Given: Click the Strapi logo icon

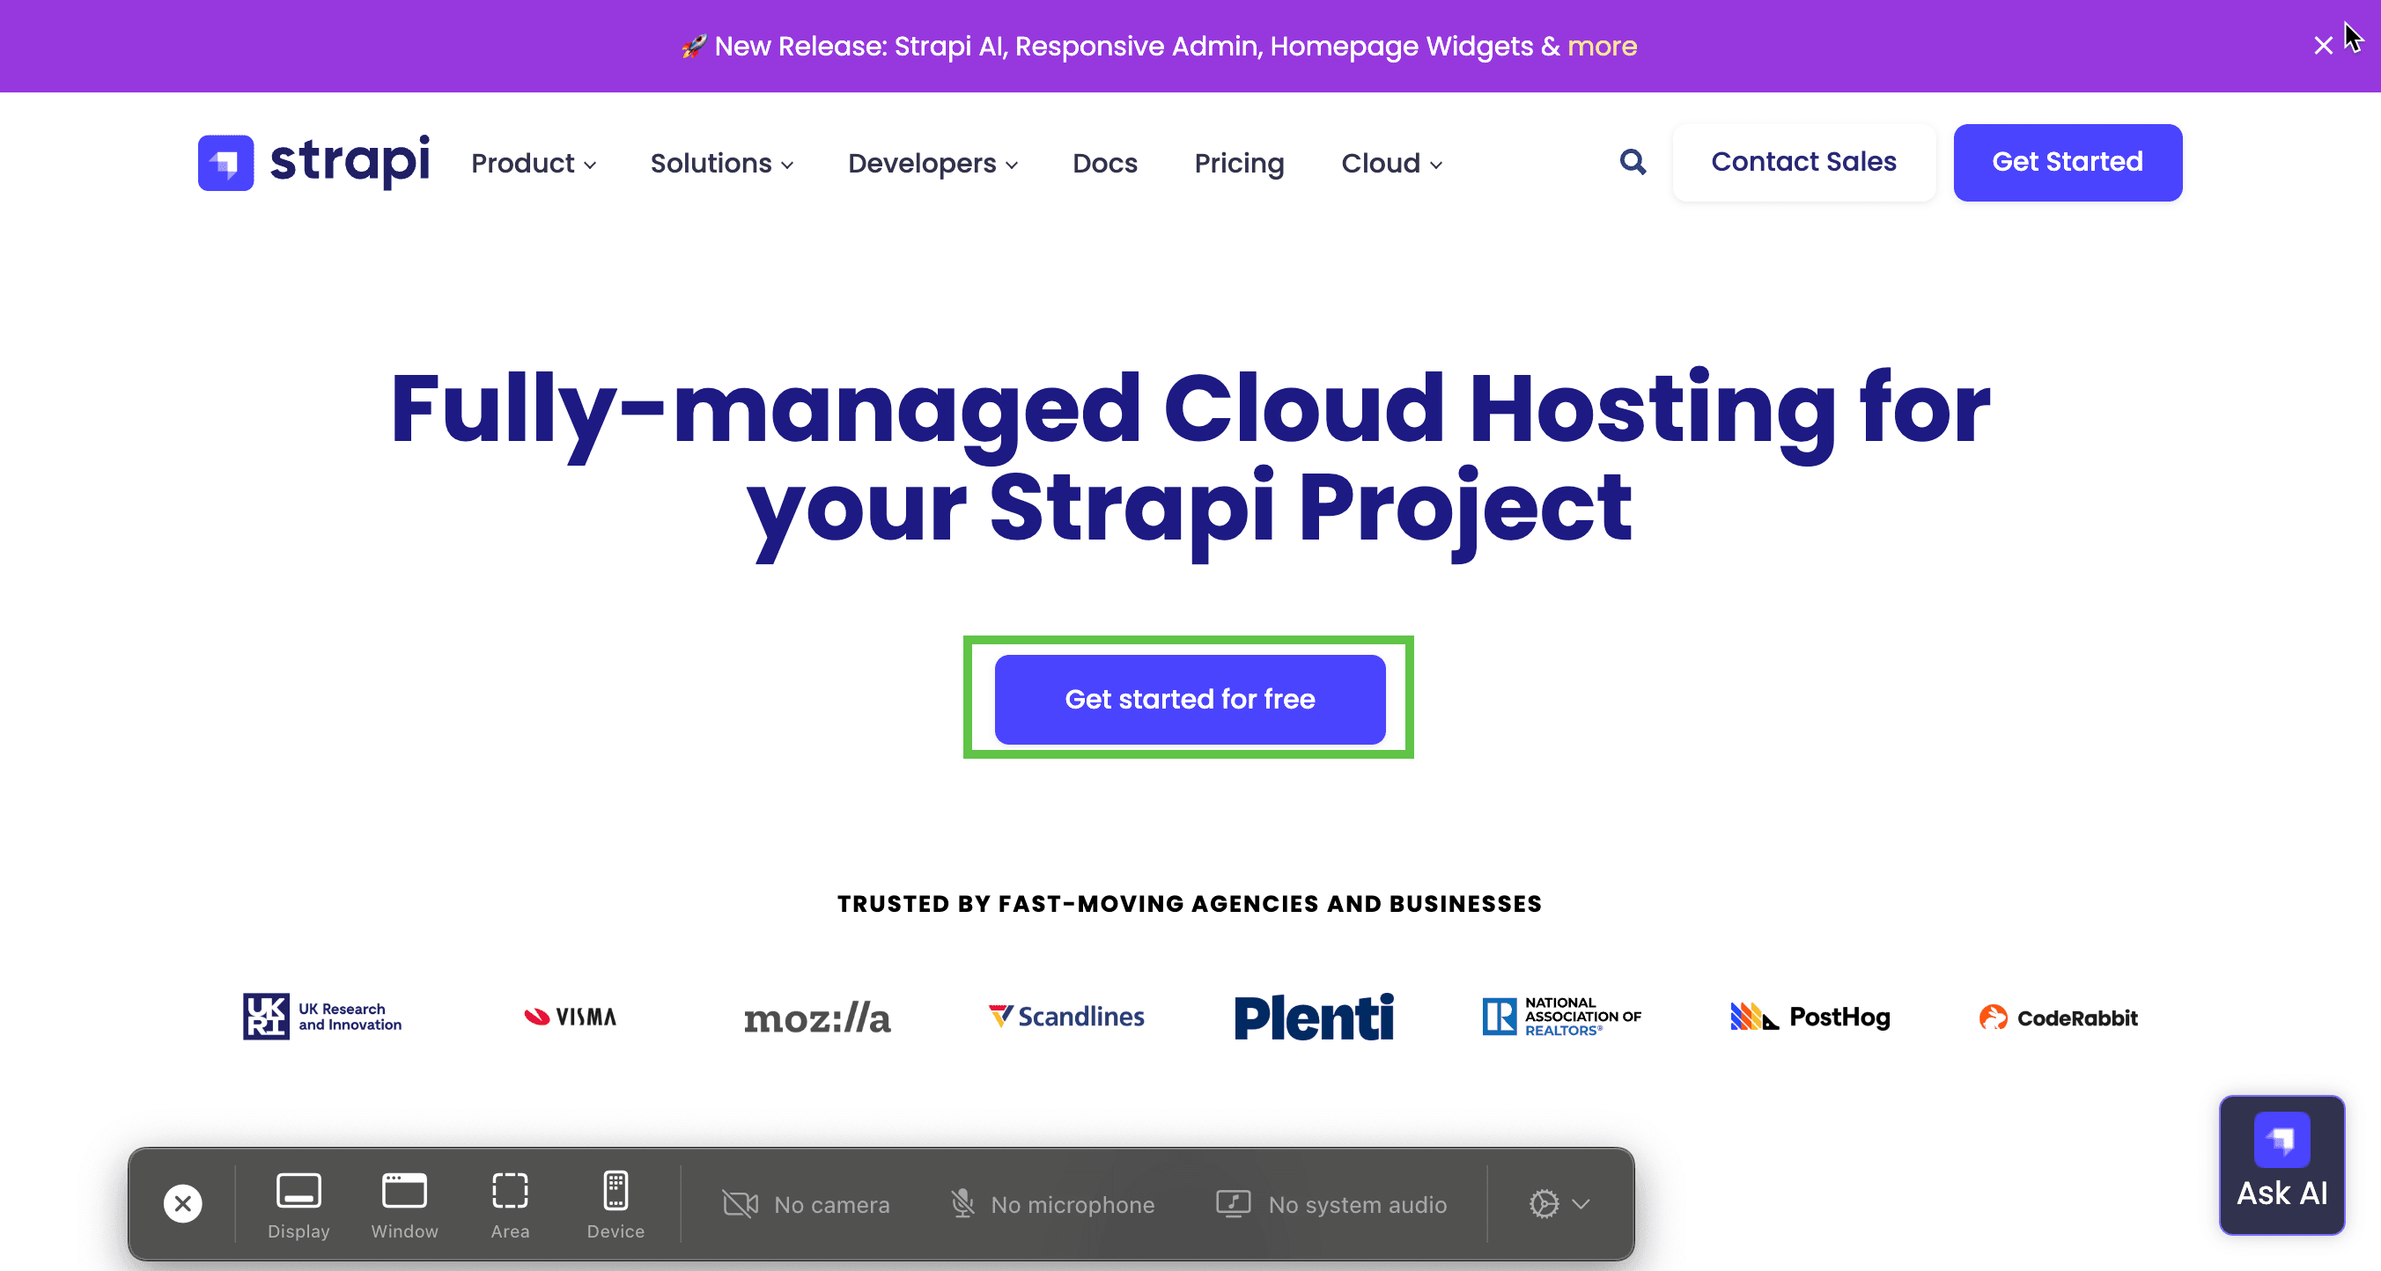Looking at the screenshot, I should pyautogui.click(x=225, y=163).
